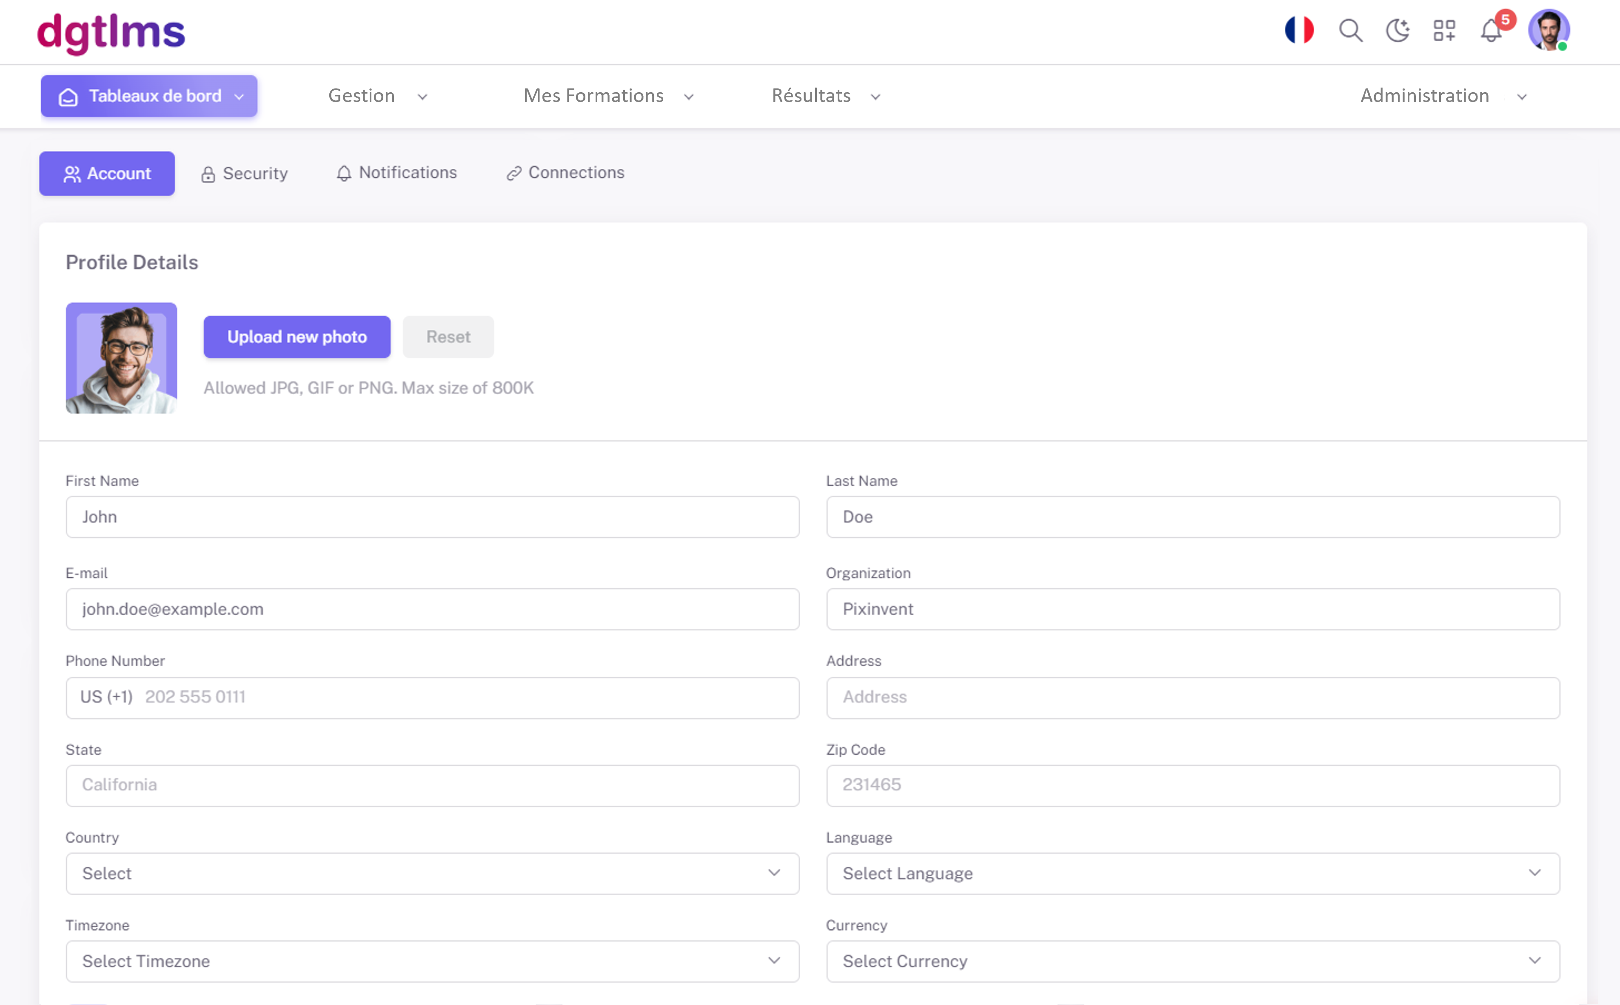1620x1005 pixels.
Task: Open the Select Currency dropdown
Action: (1192, 961)
